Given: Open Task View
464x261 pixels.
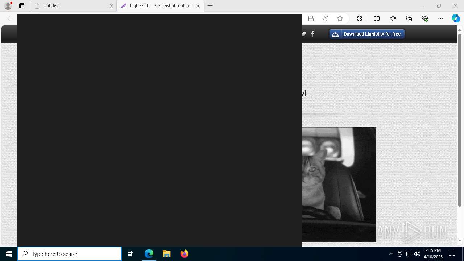Looking at the screenshot, I should point(130,254).
